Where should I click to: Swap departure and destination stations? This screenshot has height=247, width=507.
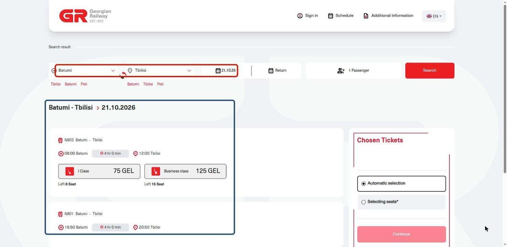tap(123, 75)
